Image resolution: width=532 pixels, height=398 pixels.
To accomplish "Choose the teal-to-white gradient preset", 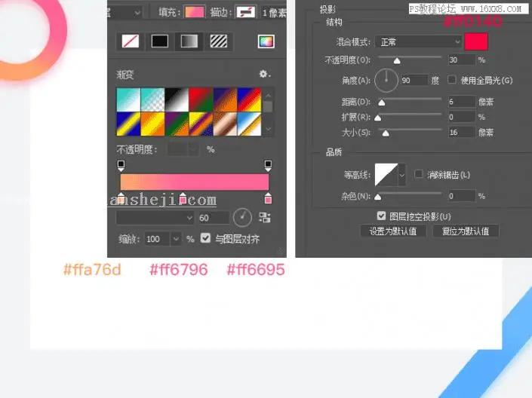I will click(128, 99).
